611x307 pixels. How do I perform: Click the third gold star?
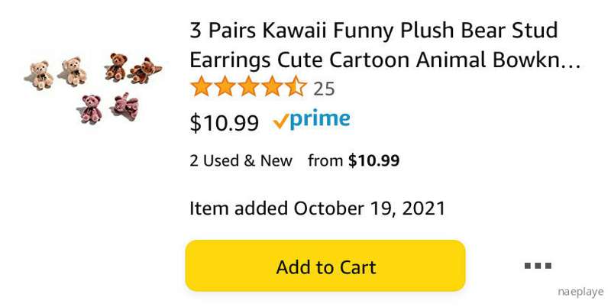[249, 86]
